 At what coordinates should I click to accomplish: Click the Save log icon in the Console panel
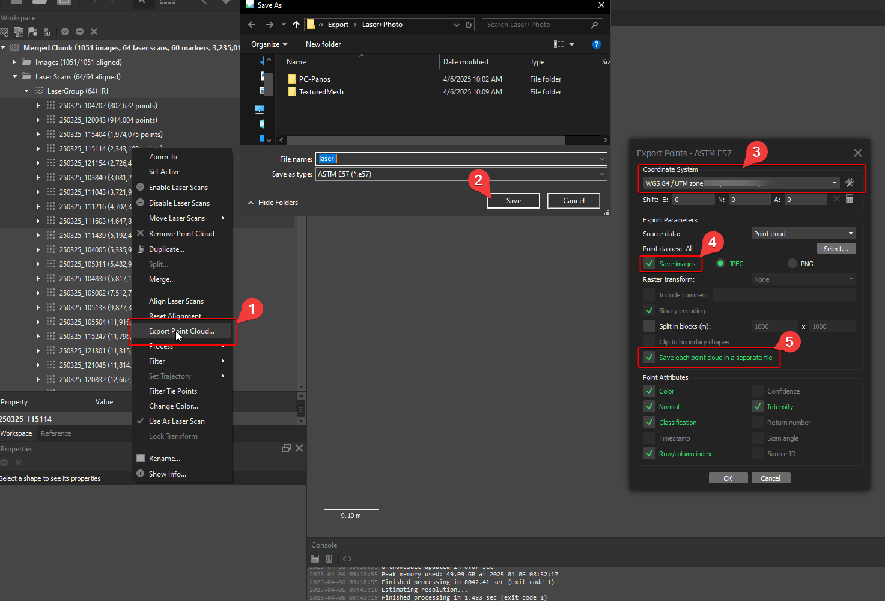coord(315,558)
